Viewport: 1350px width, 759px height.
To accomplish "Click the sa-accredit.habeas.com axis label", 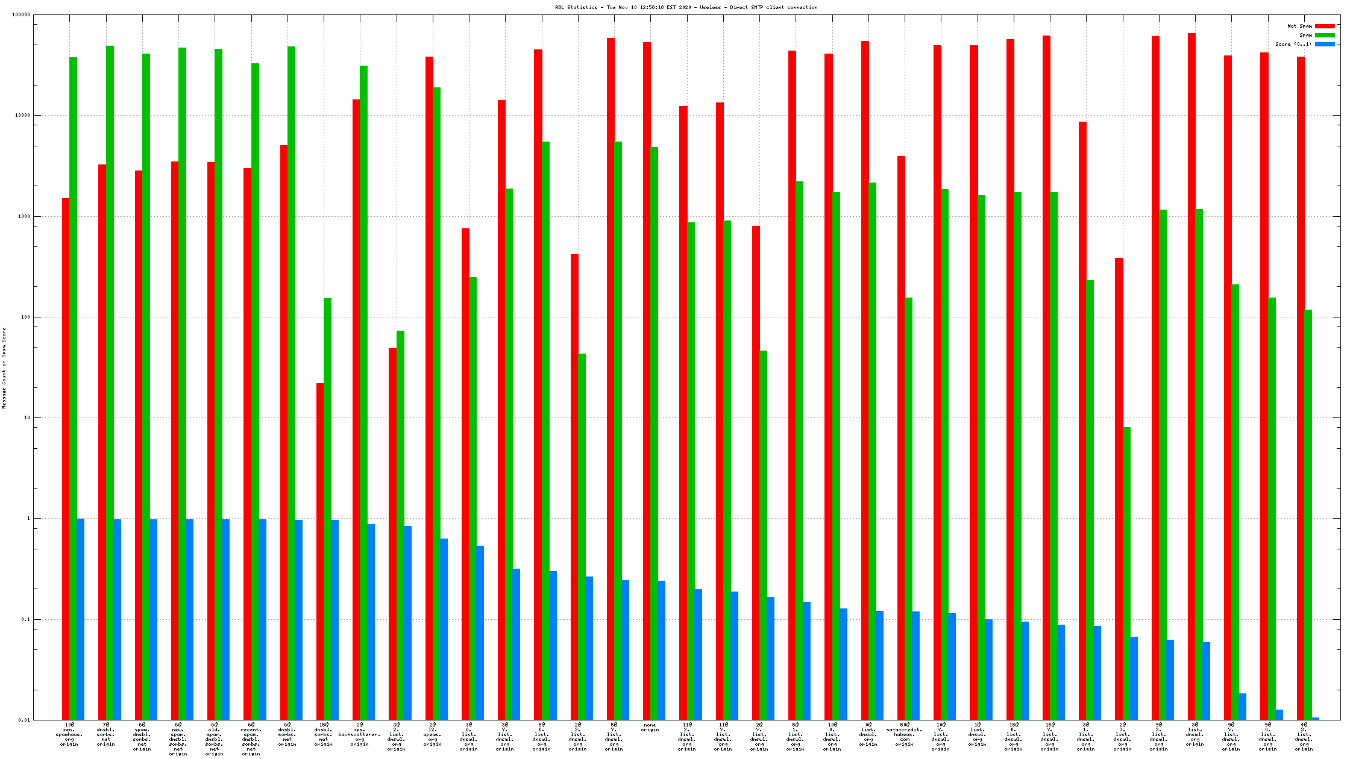I will (x=904, y=734).
